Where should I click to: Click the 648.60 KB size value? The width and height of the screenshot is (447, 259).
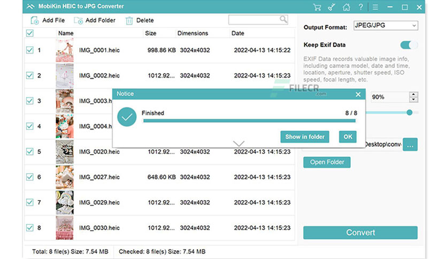tap(161, 178)
